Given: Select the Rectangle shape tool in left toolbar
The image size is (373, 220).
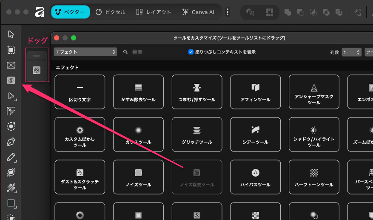Looking at the screenshot, I should 11,203.
